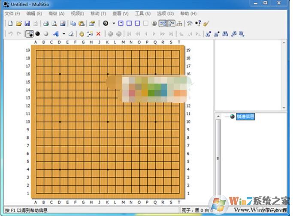
Task: Maximize the MultiGo window
Action: tap(266, 3)
